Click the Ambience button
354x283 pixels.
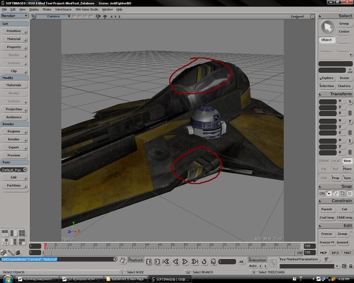click(14, 117)
